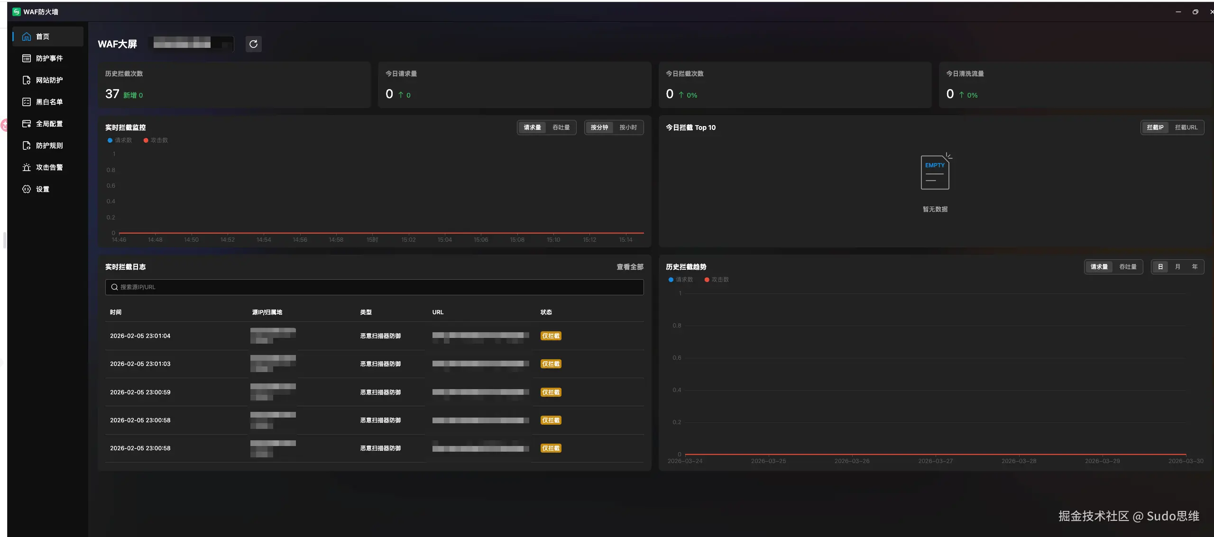Set history trend range to 年
1214x537 pixels.
pos(1195,267)
